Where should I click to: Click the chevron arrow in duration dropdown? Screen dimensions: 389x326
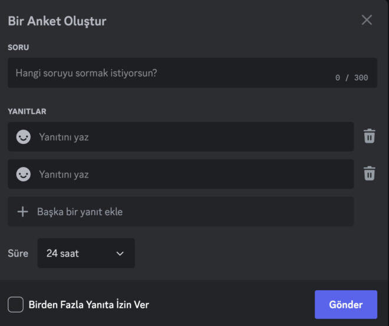point(120,253)
